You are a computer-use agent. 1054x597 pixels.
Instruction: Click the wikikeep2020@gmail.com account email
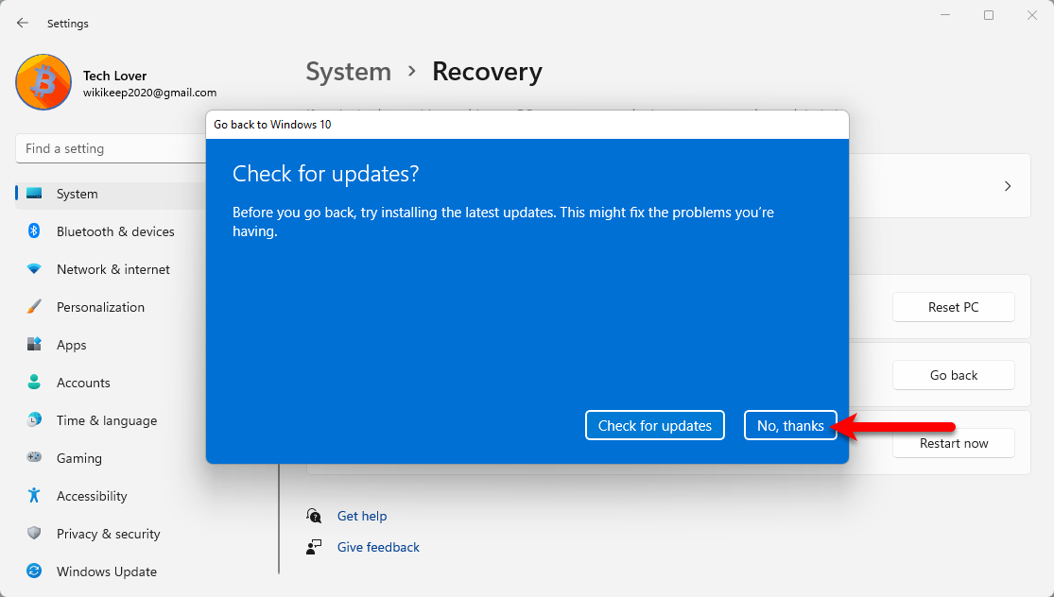tap(150, 93)
